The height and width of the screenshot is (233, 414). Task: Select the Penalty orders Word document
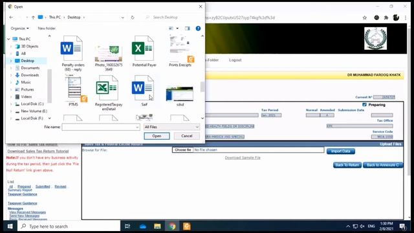[x=72, y=53]
